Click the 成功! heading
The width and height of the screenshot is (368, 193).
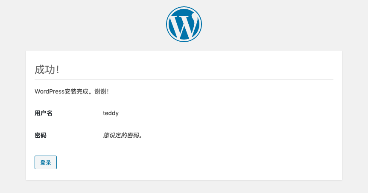tap(47, 70)
